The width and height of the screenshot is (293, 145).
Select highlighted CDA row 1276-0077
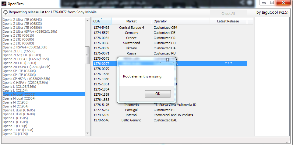tap(170, 64)
